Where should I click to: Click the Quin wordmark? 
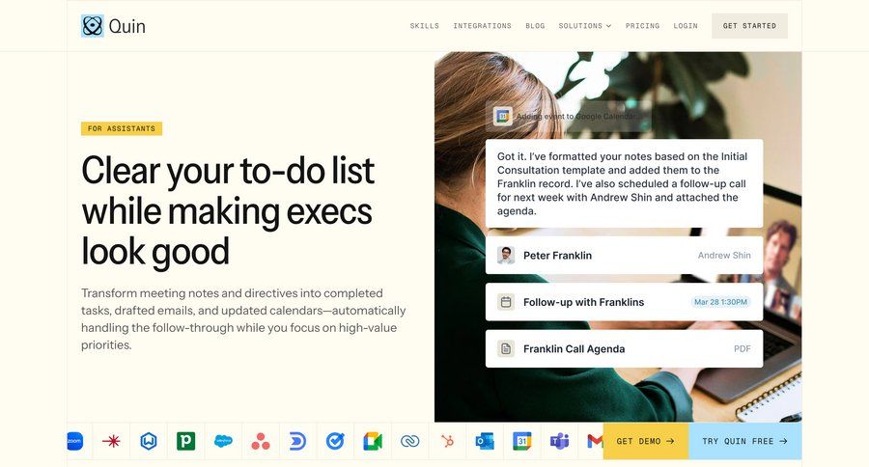point(126,26)
